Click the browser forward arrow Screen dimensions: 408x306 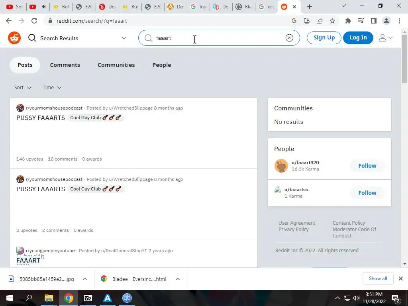click(22, 21)
